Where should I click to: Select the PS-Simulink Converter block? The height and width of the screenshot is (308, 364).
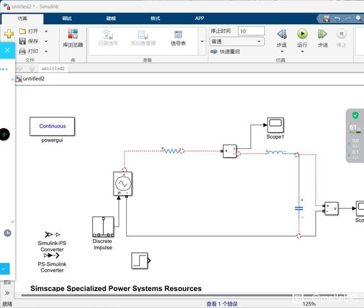point(51,255)
